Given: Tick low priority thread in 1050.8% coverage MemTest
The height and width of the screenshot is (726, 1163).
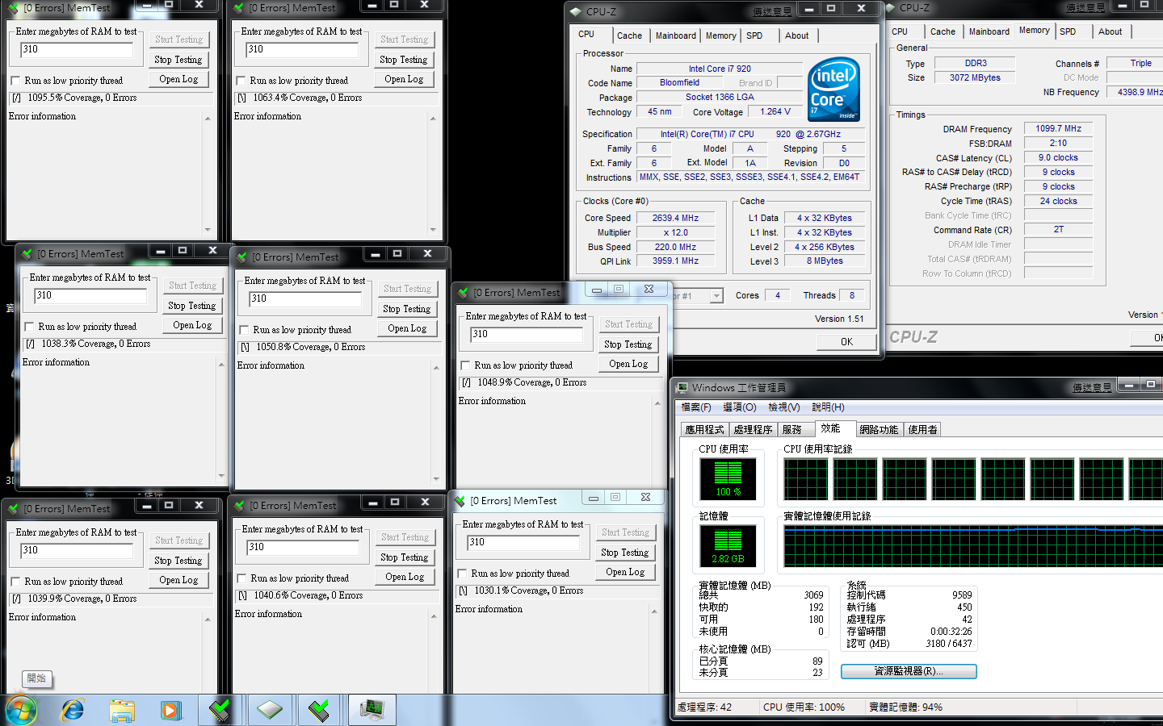Looking at the screenshot, I should click(x=244, y=330).
